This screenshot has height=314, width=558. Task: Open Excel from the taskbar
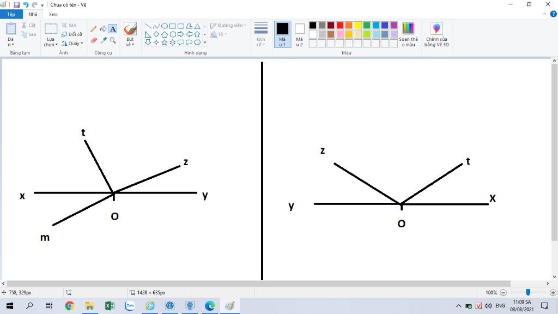point(110,306)
